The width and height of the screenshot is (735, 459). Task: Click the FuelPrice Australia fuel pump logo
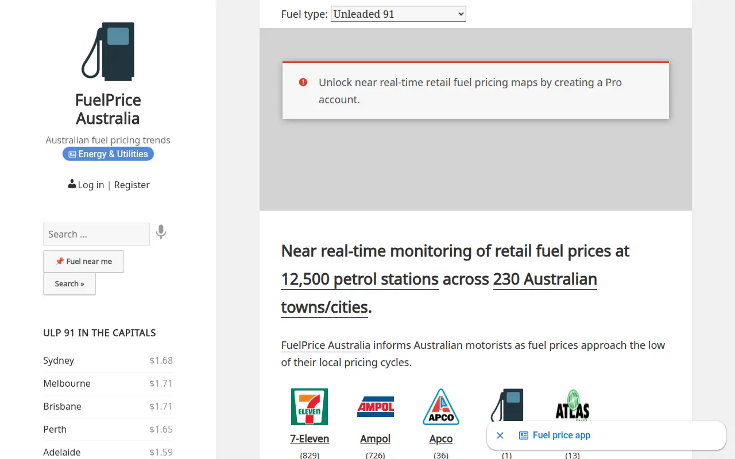(x=108, y=51)
